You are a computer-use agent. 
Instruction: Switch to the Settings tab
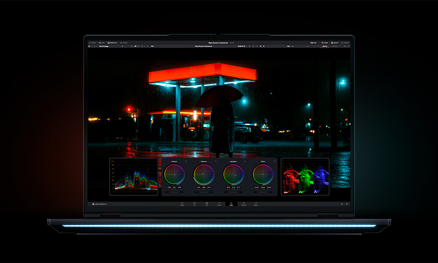click(x=335, y=46)
